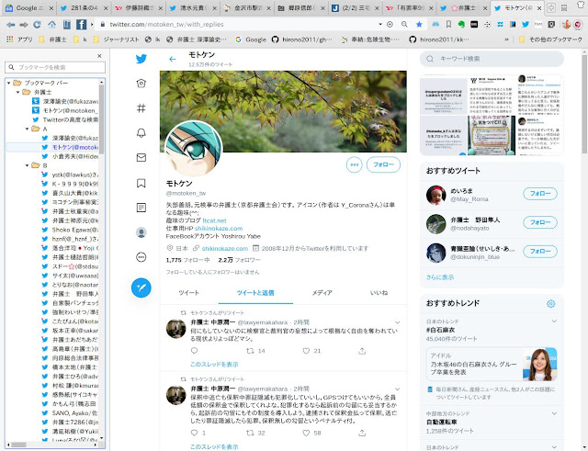Switch to the いいね tab
This screenshot has width=588, height=451.
point(379,293)
